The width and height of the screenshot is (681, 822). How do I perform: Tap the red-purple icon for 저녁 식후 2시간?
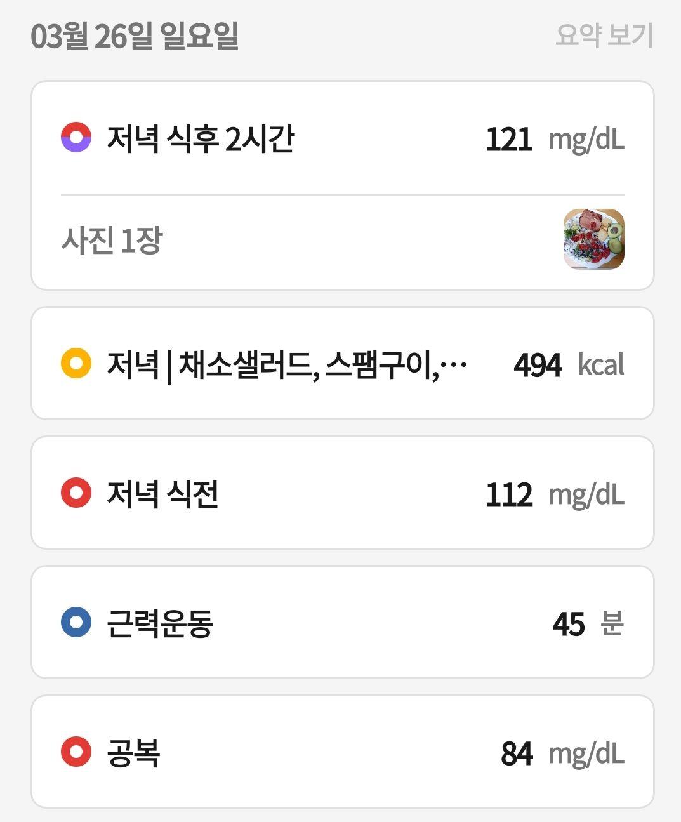coord(76,137)
